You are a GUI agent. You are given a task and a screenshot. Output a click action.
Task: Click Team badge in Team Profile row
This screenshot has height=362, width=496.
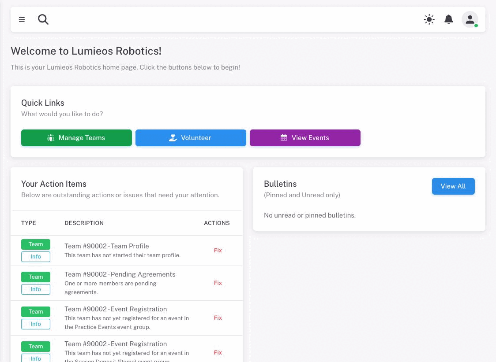pyautogui.click(x=36, y=244)
